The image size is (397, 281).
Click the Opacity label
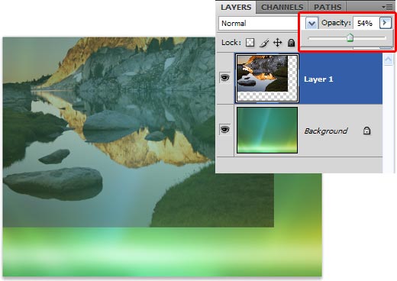(x=336, y=23)
